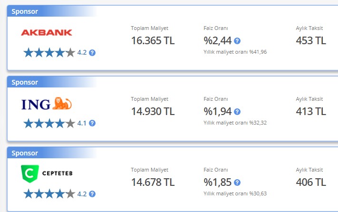338x212 pixels.
Task: Open help icon beside CEPTETEB 4.2 rating
Action: coord(92,194)
